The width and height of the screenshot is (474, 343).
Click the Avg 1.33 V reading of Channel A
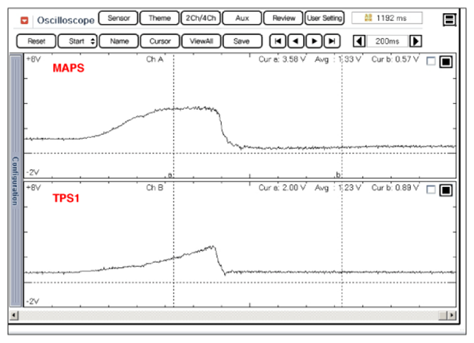tap(338, 59)
